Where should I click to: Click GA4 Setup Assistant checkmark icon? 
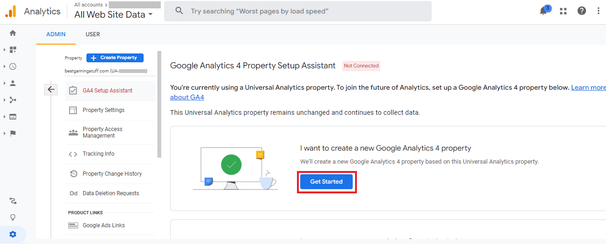pyautogui.click(x=73, y=91)
